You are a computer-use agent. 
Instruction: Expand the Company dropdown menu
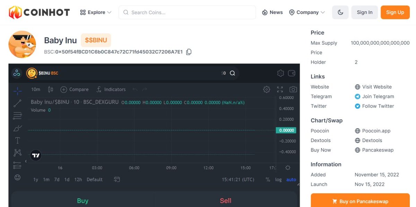coord(307,12)
